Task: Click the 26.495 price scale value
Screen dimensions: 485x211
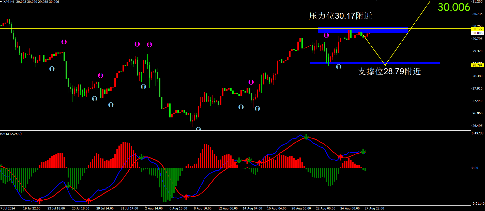Action: click(x=477, y=126)
